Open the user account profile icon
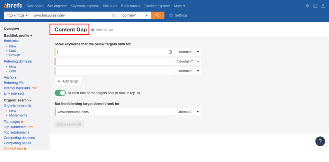The height and width of the screenshot is (162, 329). 323,6
